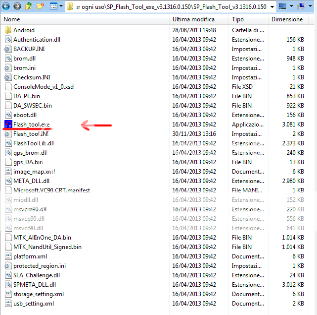This screenshot has height=315, width=317.
Task: Expand the view menu dropdown arrow
Action: pyautogui.click(x=61, y=6)
